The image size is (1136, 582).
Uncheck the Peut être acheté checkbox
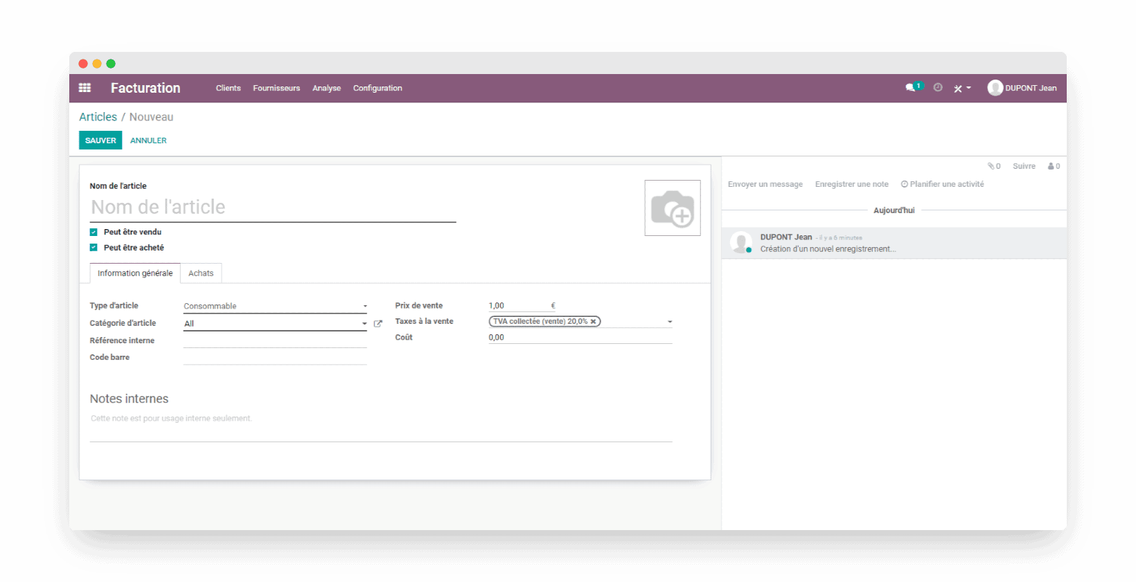[94, 247]
